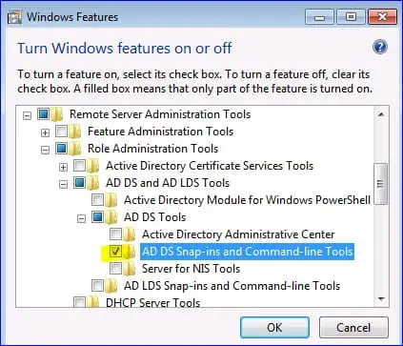Click the Windows Features title bar icon

pyautogui.click(x=14, y=17)
